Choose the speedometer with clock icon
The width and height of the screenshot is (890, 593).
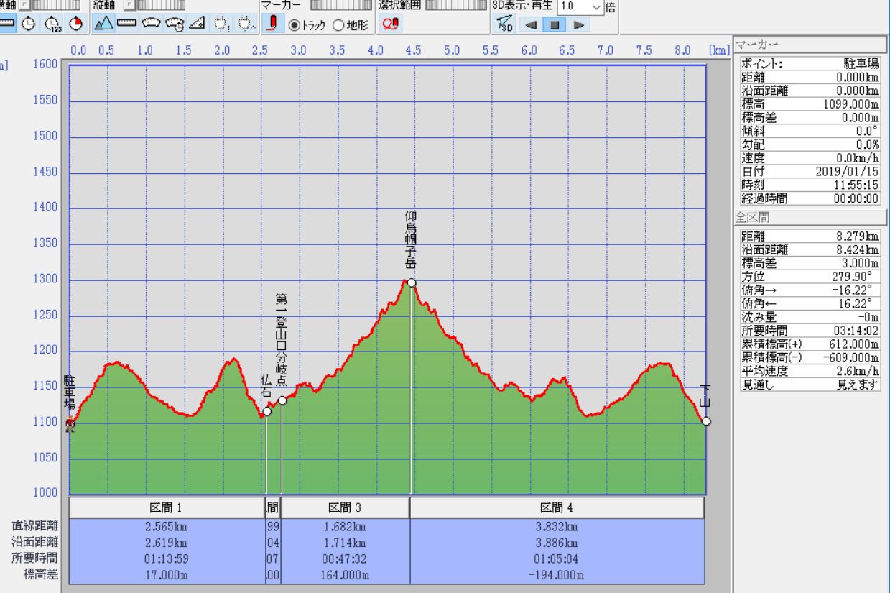pyautogui.click(x=175, y=23)
